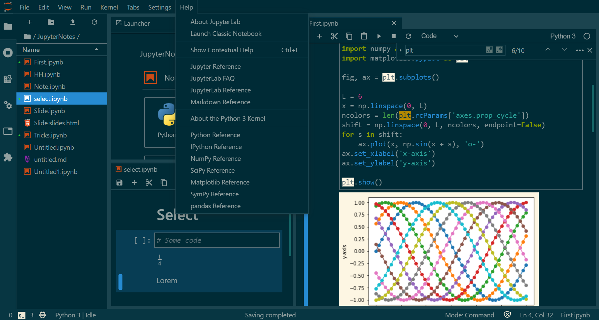Go to the previous search match
Image resolution: width=599 pixels, height=320 pixels.
click(548, 50)
